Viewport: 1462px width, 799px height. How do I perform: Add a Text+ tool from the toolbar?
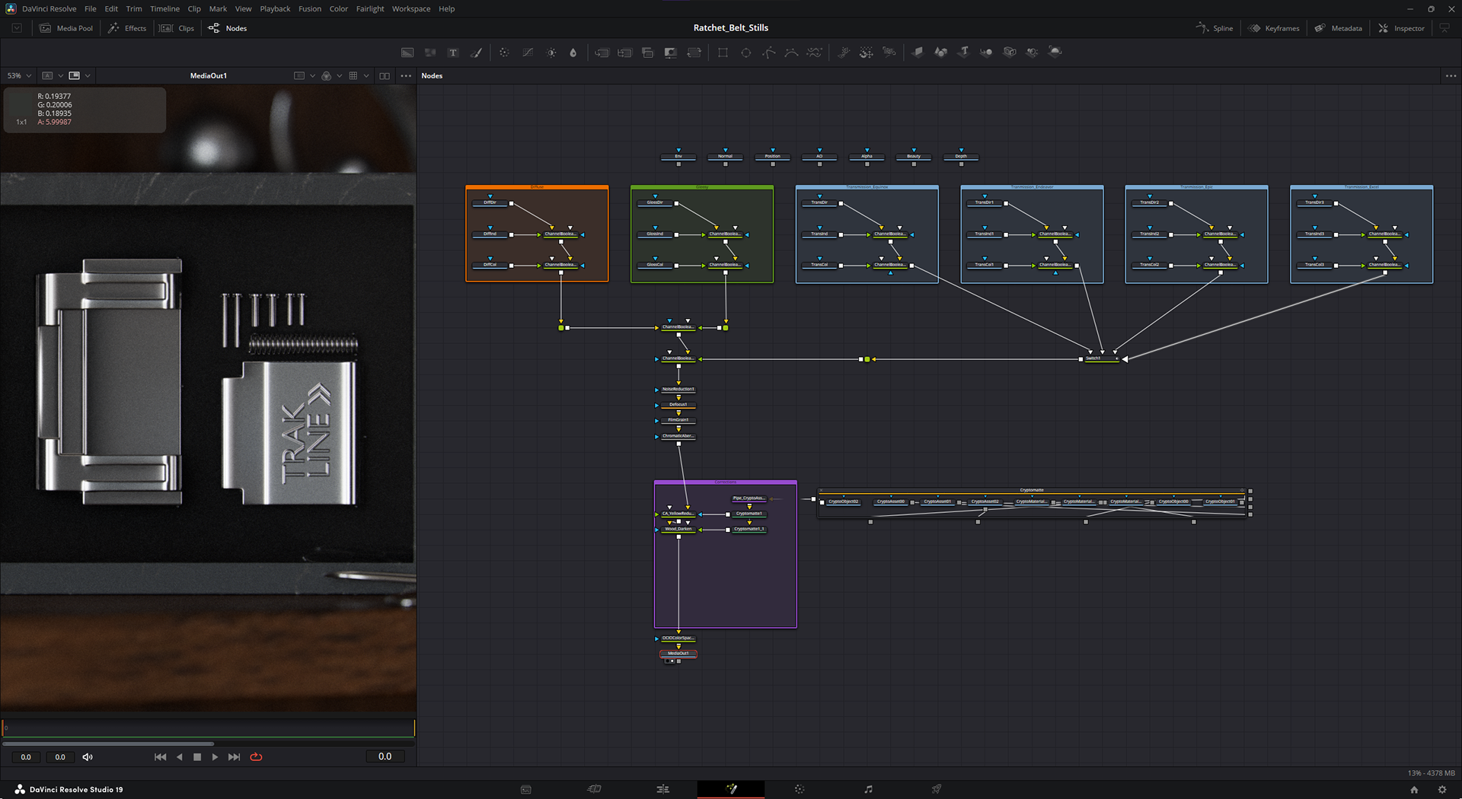click(x=453, y=53)
